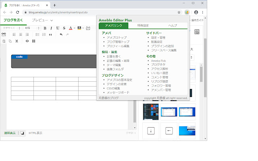The width and height of the screenshot is (258, 161).
Task: Open the 文字サイズ font size dropdown
Action: tap(12, 28)
